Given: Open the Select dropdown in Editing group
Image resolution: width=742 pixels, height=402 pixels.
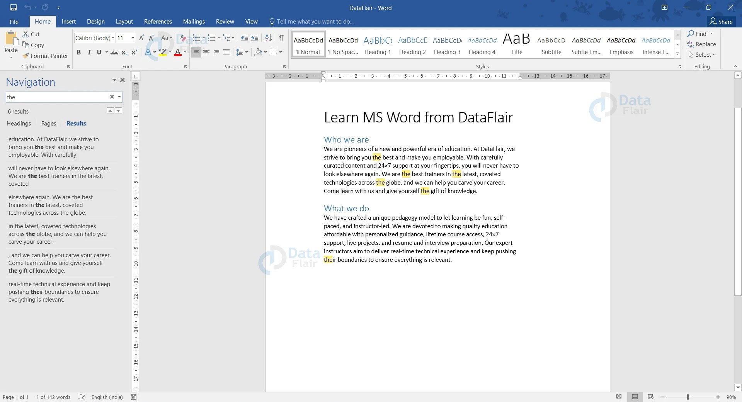Looking at the screenshot, I should [x=701, y=55].
